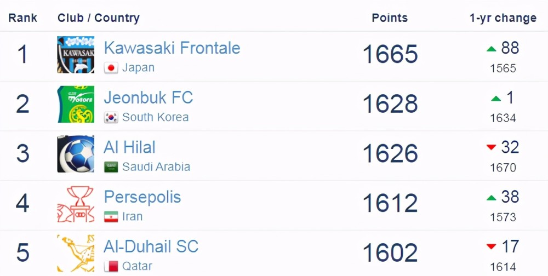This screenshot has width=548, height=276.
Task: Open the Kawasaki Frontale club link
Action: click(172, 48)
